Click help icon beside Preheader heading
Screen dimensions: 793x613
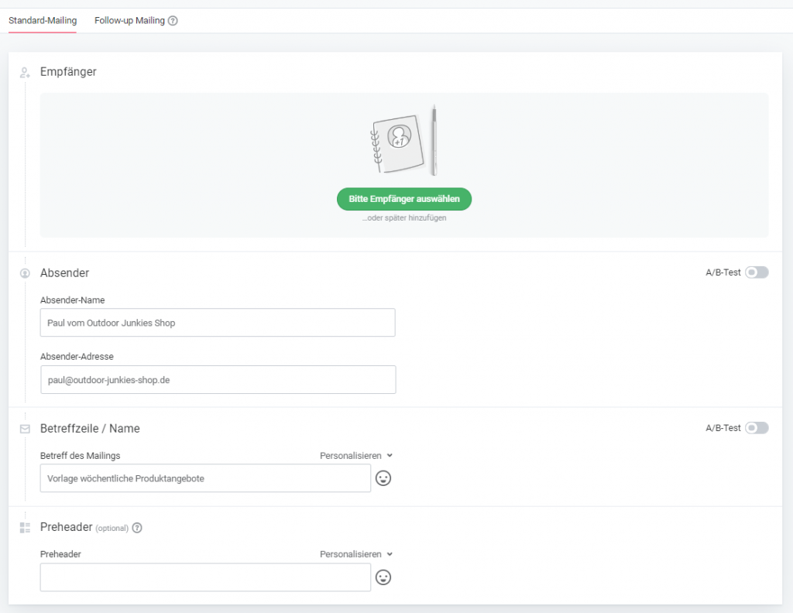pos(137,528)
